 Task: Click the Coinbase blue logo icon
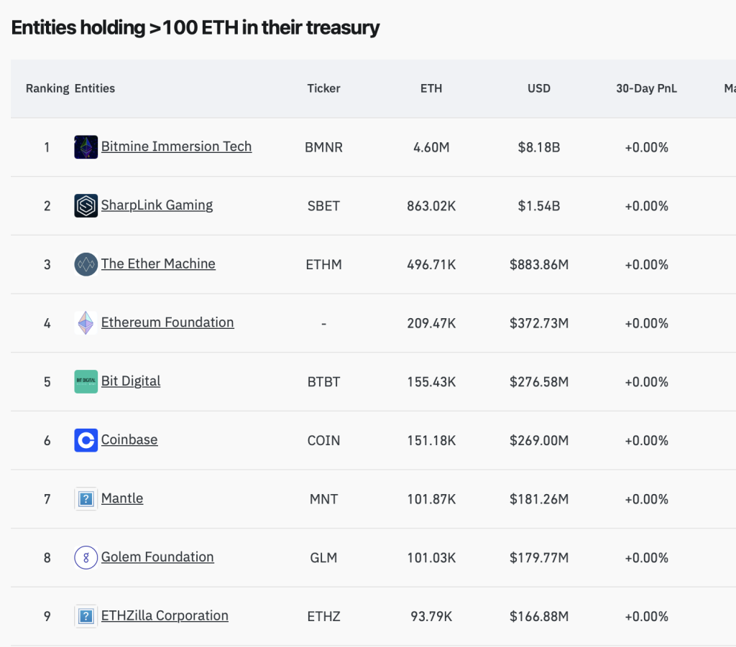pyautogui.click(x=86, y=439)
